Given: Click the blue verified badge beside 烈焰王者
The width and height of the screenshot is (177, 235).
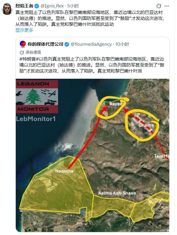Looking at the screenshot, I should (37, 6).
